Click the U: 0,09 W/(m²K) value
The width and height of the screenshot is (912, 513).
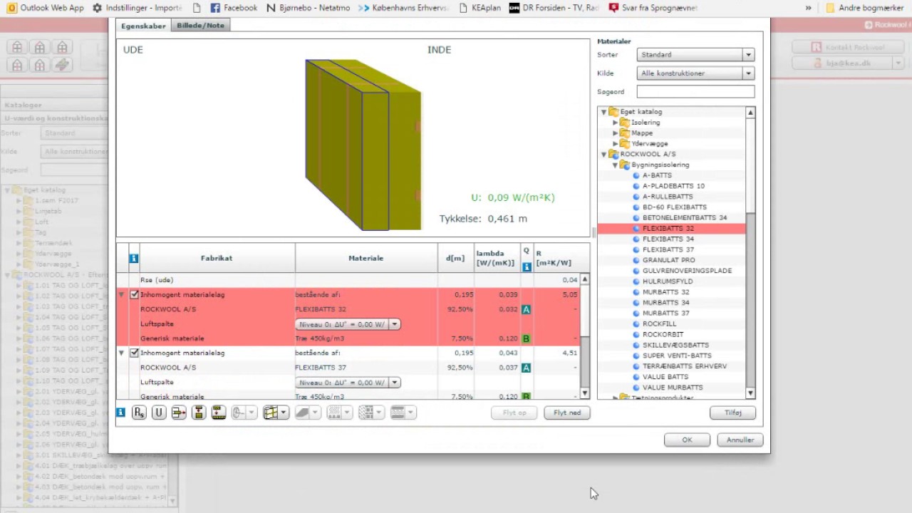pos(513,198)
